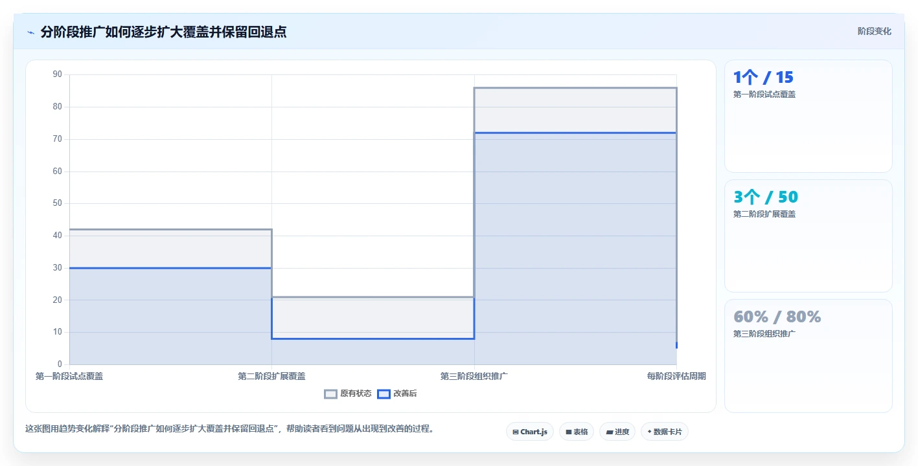Open the 3个 / 50 第二阶段扩展覆盖 card
918x466 pixels.
pyautogui.click(x=808, y=236)
